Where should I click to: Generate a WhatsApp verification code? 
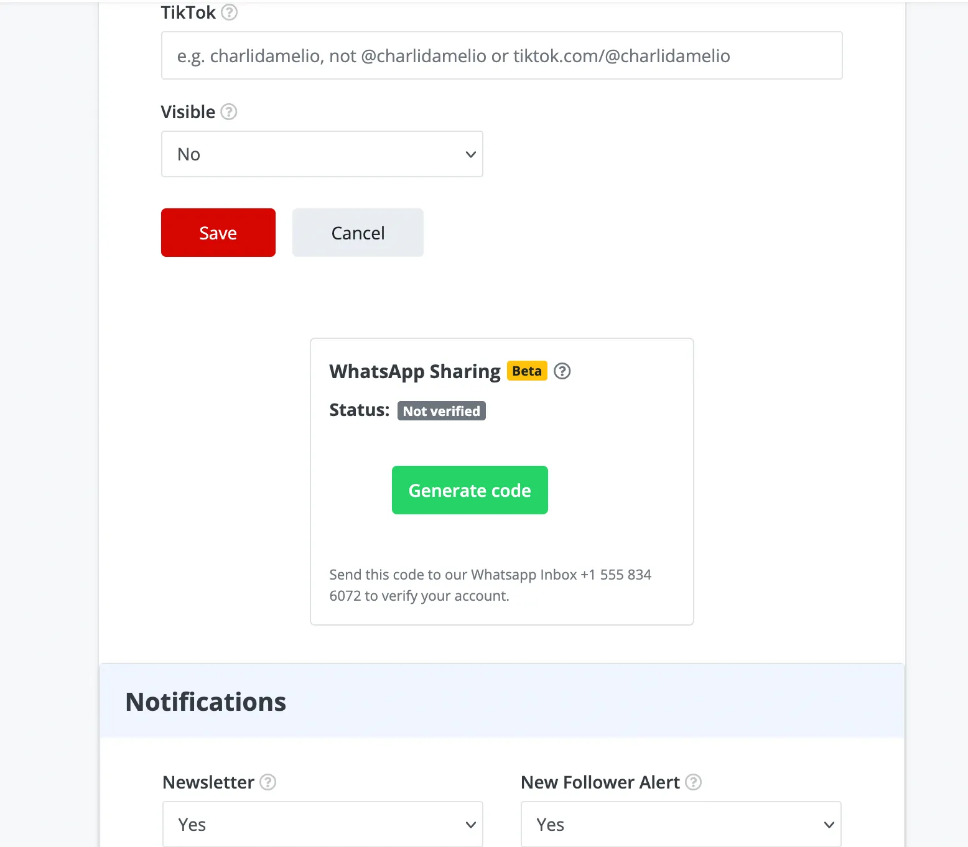tap(469, 490)
